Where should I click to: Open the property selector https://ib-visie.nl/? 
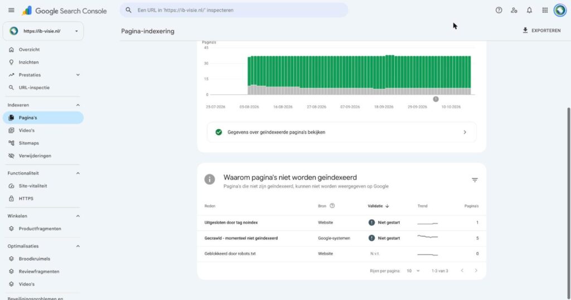tap(43, 31)
